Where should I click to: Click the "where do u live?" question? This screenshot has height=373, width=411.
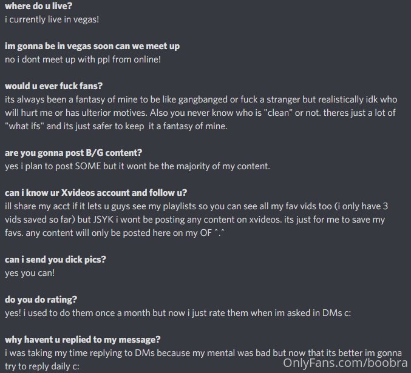pos(38,6)
